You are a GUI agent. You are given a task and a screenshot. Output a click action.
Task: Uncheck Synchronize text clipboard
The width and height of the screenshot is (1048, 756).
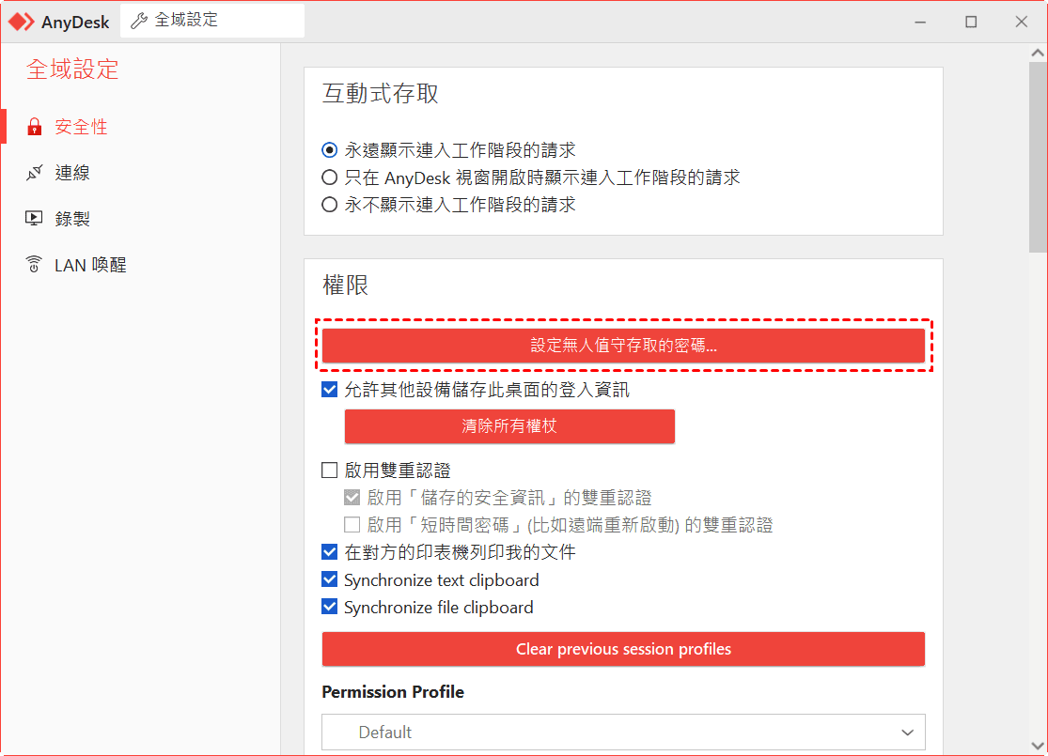click(330, 579)
